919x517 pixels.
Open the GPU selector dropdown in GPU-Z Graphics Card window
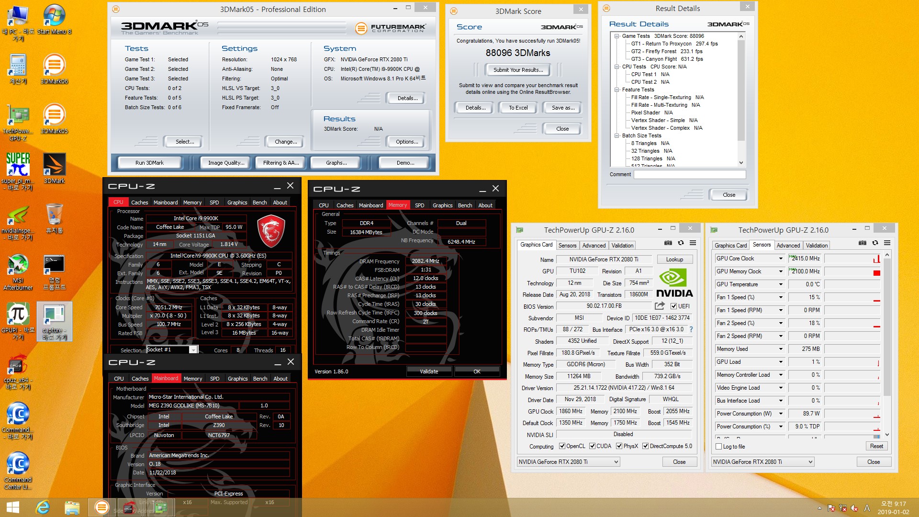pyautogui.click(x=568, y=462)
